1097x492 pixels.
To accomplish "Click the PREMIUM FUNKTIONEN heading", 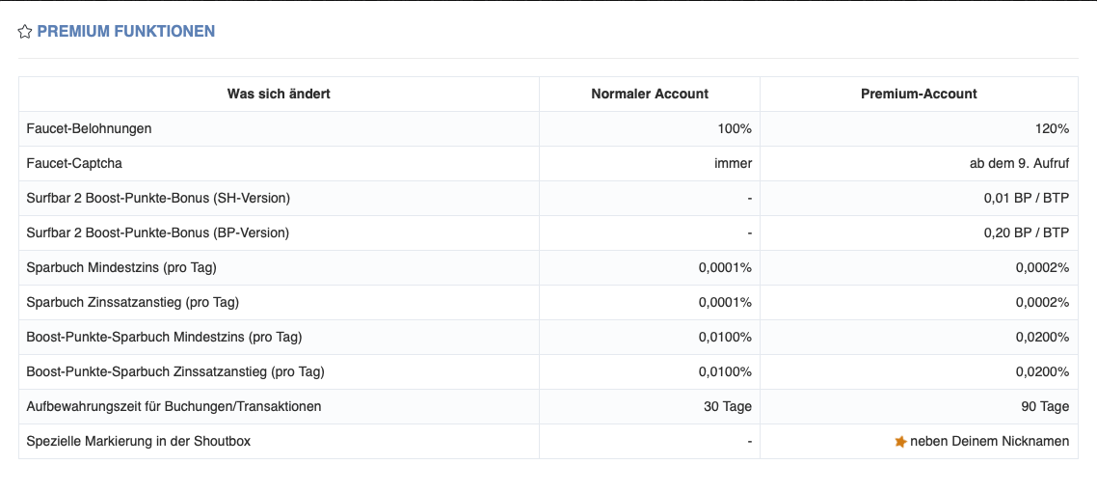I will tap(126, 32).
